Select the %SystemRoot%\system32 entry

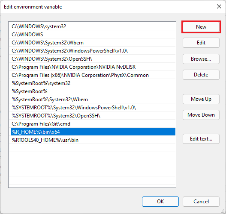(92, 83)
